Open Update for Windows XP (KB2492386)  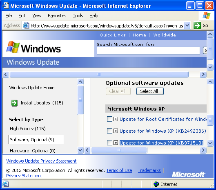point(163,131)
